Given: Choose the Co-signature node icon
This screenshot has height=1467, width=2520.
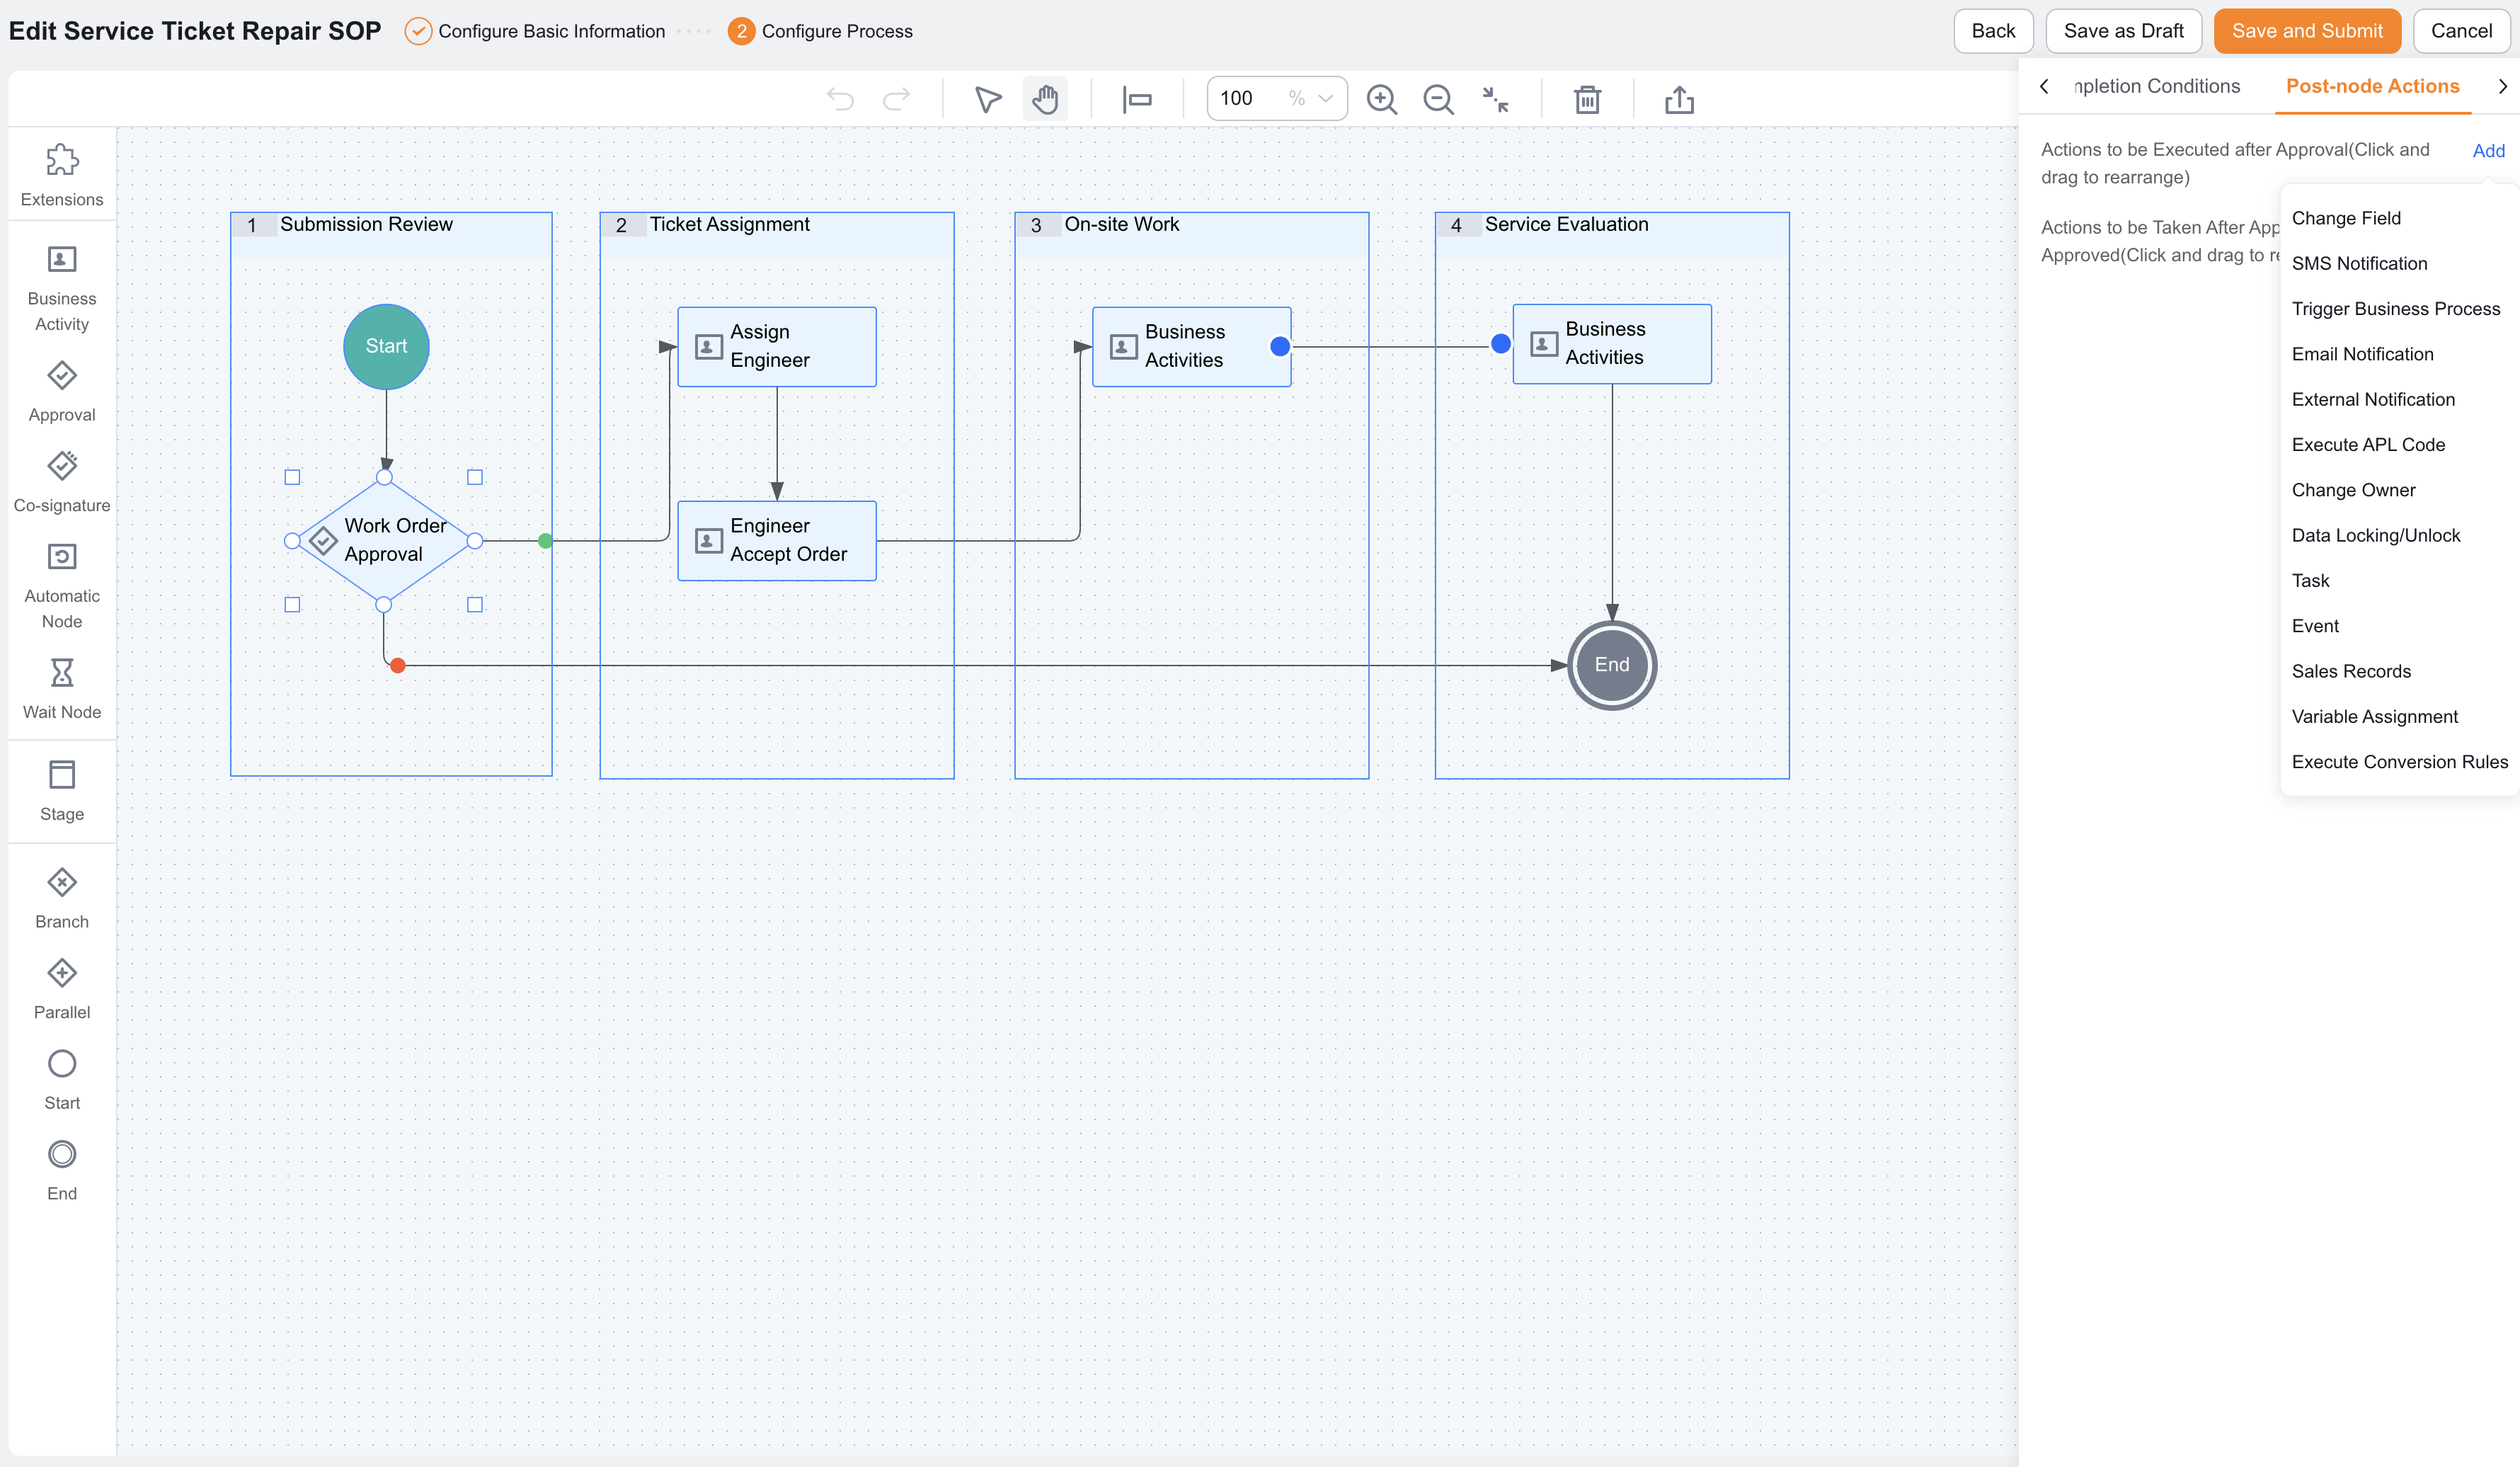Looking at the screenshot, I should tap(62, 466).
